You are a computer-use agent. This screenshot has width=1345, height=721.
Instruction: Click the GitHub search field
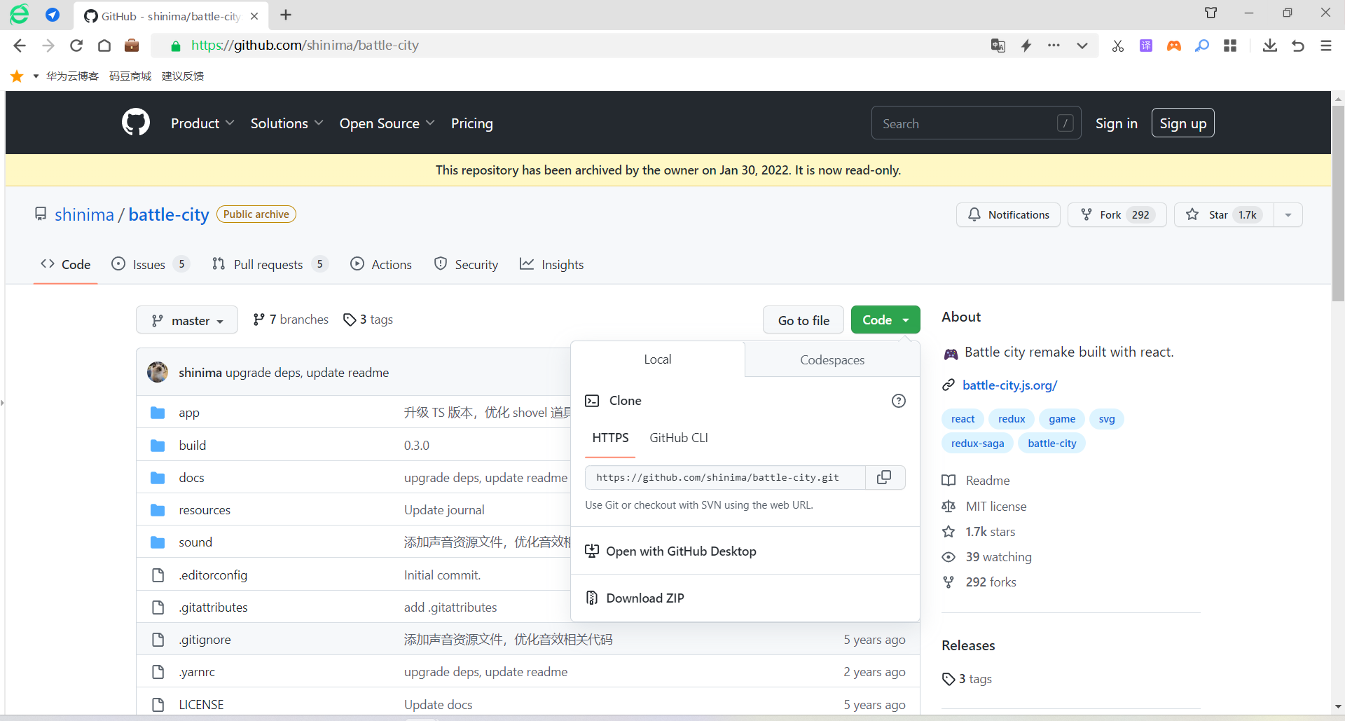click(x=976, y=123)
